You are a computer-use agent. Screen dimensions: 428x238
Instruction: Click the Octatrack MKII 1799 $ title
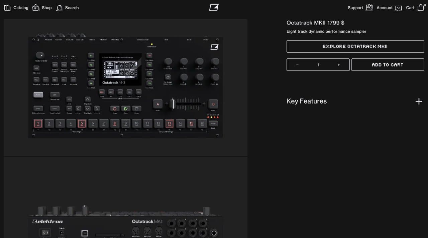click(315, 23)
